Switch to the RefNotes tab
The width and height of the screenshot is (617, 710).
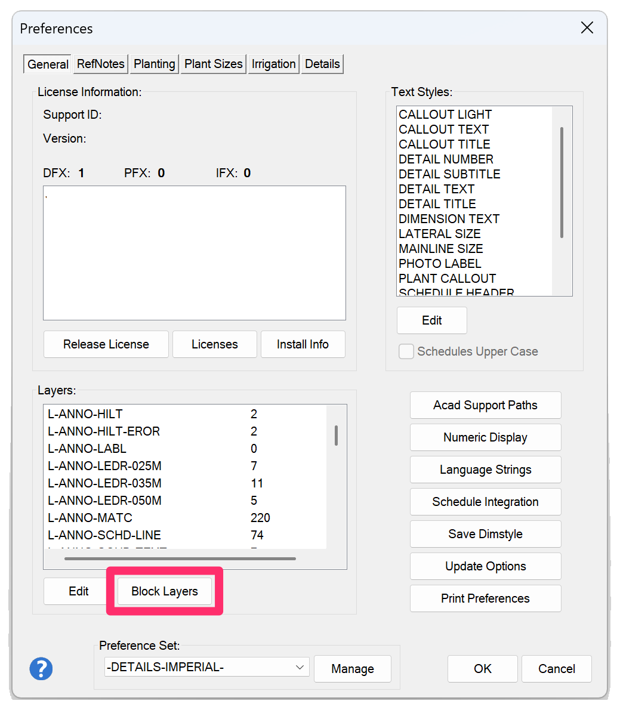pos(101,64)
